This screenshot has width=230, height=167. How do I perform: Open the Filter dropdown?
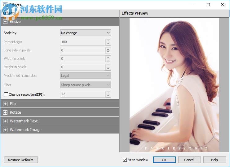86,85
